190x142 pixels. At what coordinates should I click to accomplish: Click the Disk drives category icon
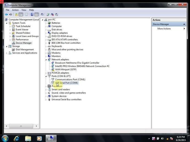click(49, 30)
